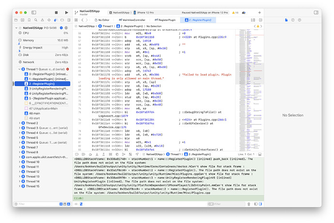Select frame 0 ::RegisterPlugin() [inlined]
The image size is (334, 223).
click(x=46, y=74)
